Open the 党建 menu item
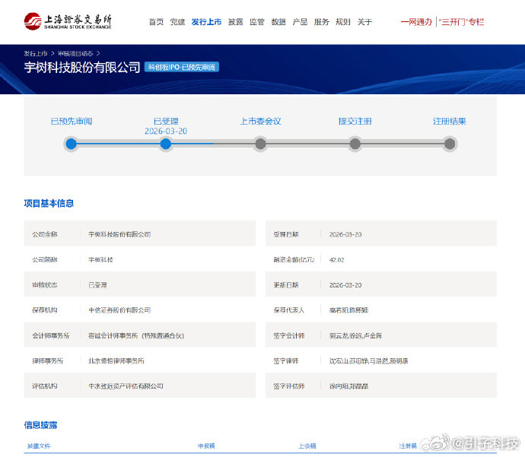Image resolution: width=525 pixels, height=457 pixels. tap(177, 22)
